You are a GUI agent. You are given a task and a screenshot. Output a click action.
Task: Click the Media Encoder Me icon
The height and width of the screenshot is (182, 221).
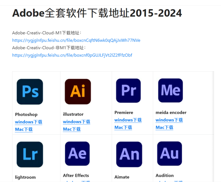click(171, 90)
